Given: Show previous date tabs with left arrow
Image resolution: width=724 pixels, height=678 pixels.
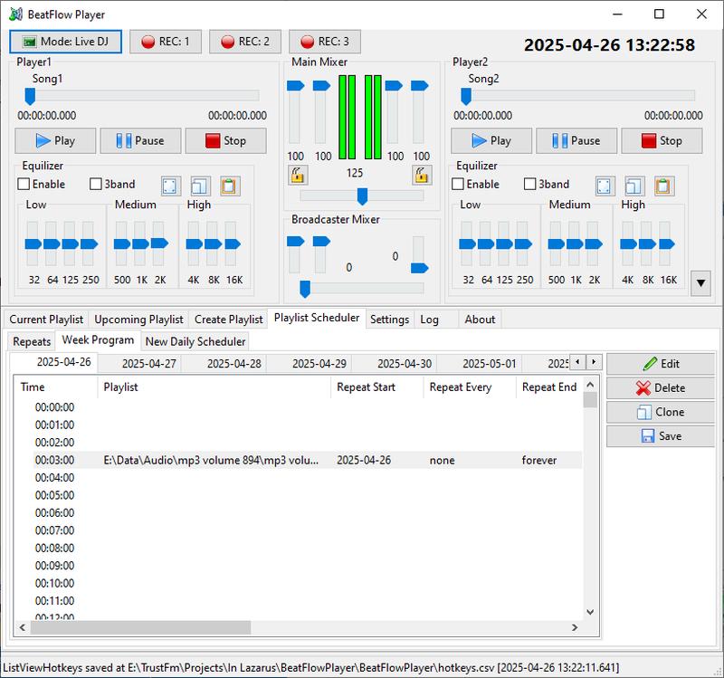Looking at the screenshot, I should click(x=577, y=362).
